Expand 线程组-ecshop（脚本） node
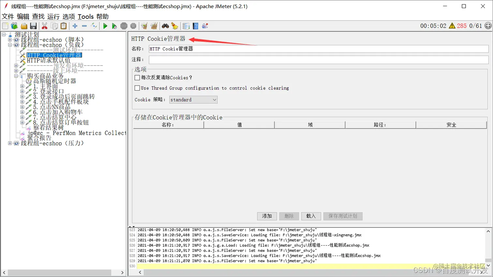The image size is (493, 277). pyautogui.click(x=10, y=40)
